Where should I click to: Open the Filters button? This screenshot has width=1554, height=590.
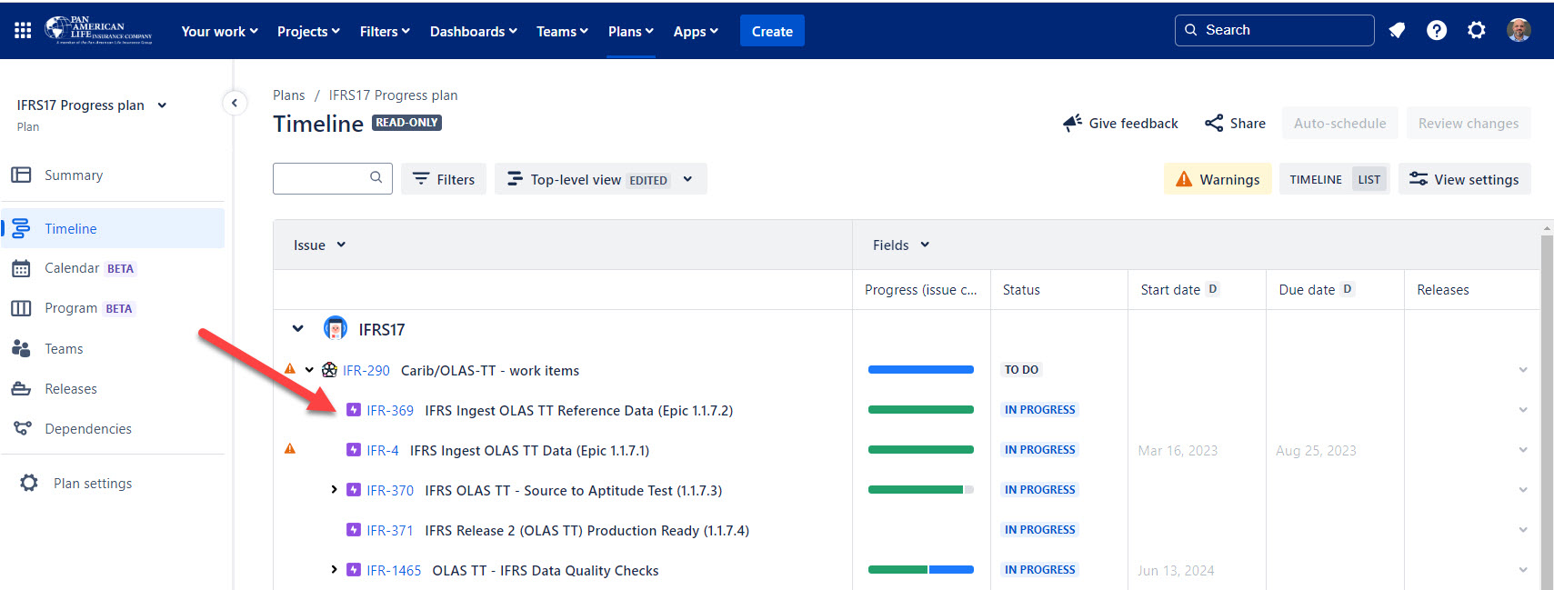pos(444,179)
